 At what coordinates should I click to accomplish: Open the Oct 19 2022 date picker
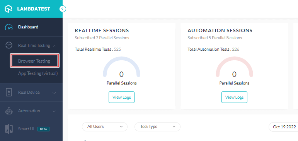(x=283, y=127)
